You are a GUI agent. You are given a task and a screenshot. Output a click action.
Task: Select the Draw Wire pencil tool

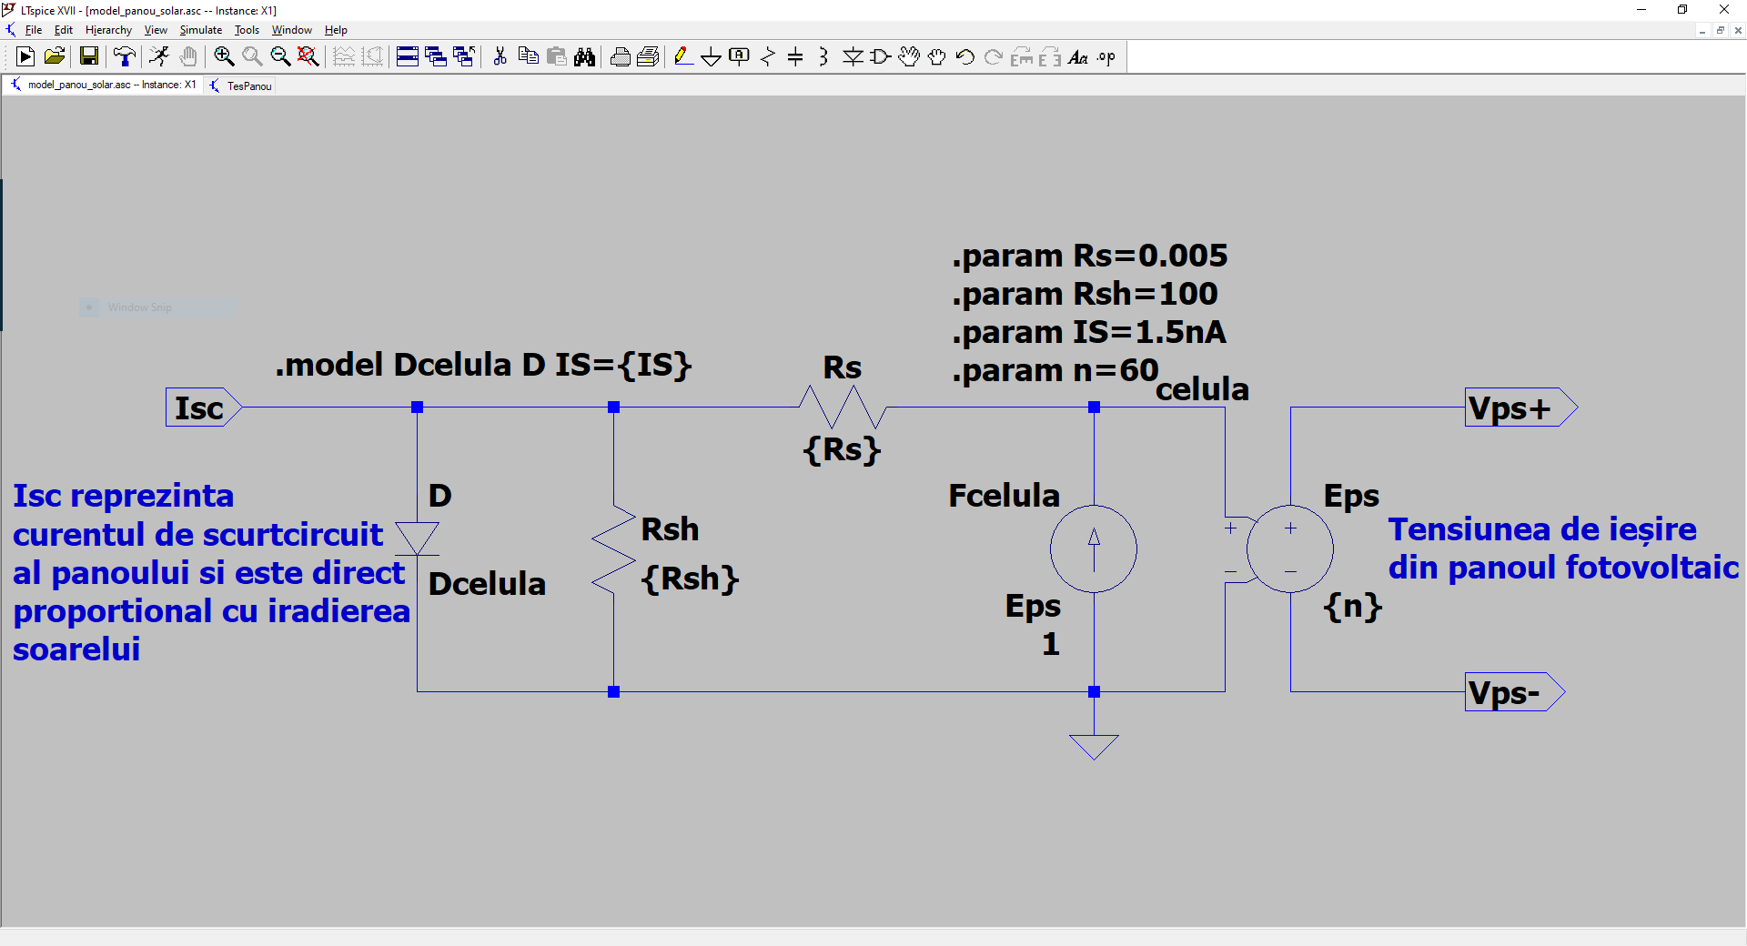pyautogui.click(x=683, y=57)
